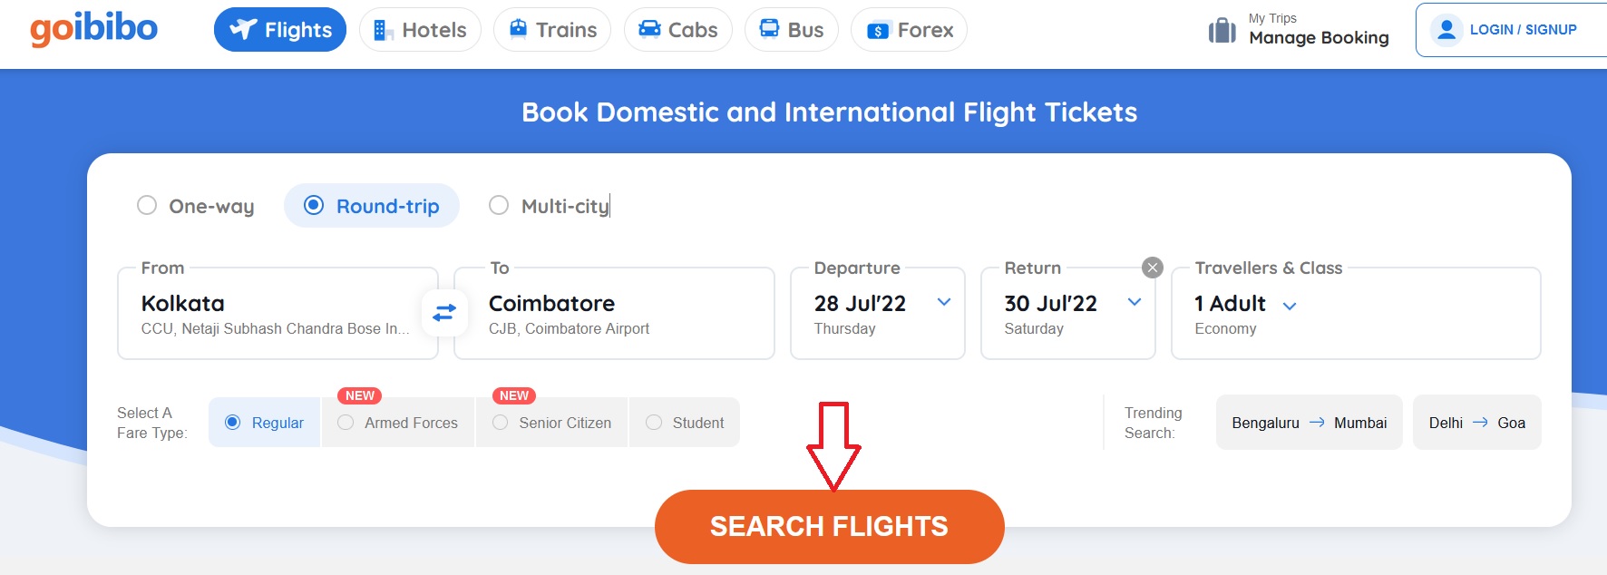
Task: Click the Trains icon in navigation
Action: pyautogui.click(x=518, y=29)
